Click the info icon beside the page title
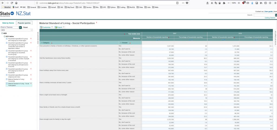Image resolution: width=277 pixels, height=130 pixels. click(x=97, y=23)
